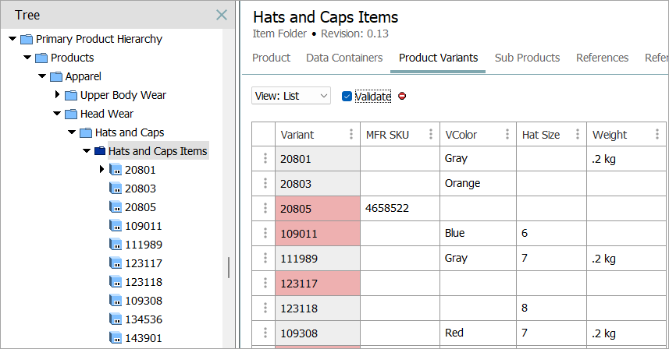Screen dimensions: 669x349
Task: Open the Sub Products tab
Action: [x=527, y=58]
